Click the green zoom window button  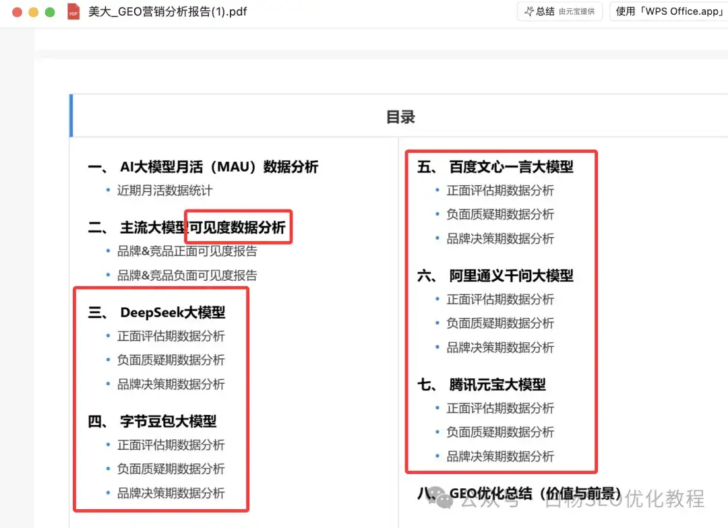(50, 12)
